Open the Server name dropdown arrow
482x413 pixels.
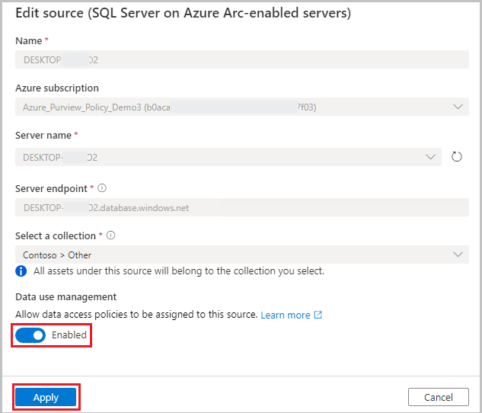[430, 157]
